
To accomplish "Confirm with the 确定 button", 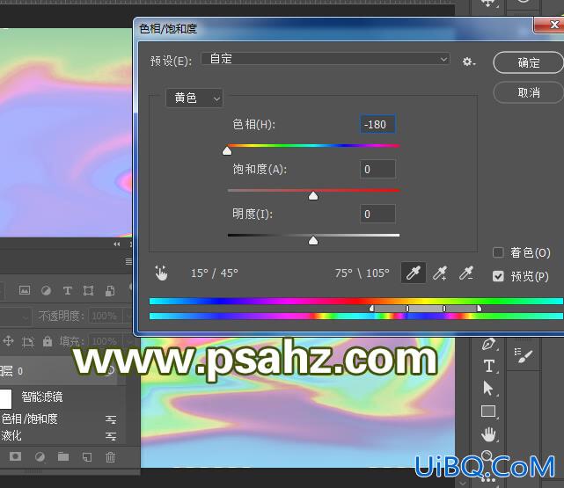I will point(529,63).
